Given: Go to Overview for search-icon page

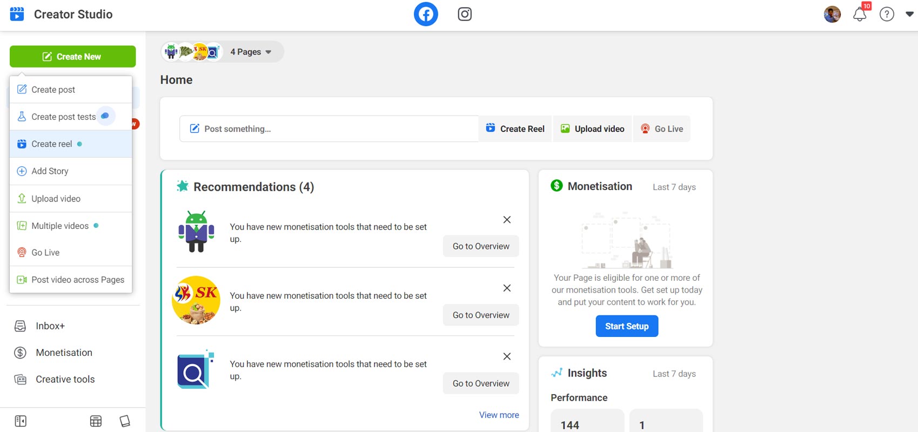Looking at the screenshot, I should pyautogui.click(x=481, y=383).
